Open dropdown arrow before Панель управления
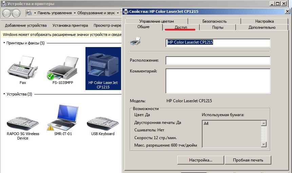The width and height of the screenshot is (292, 173). click(35, 13)
